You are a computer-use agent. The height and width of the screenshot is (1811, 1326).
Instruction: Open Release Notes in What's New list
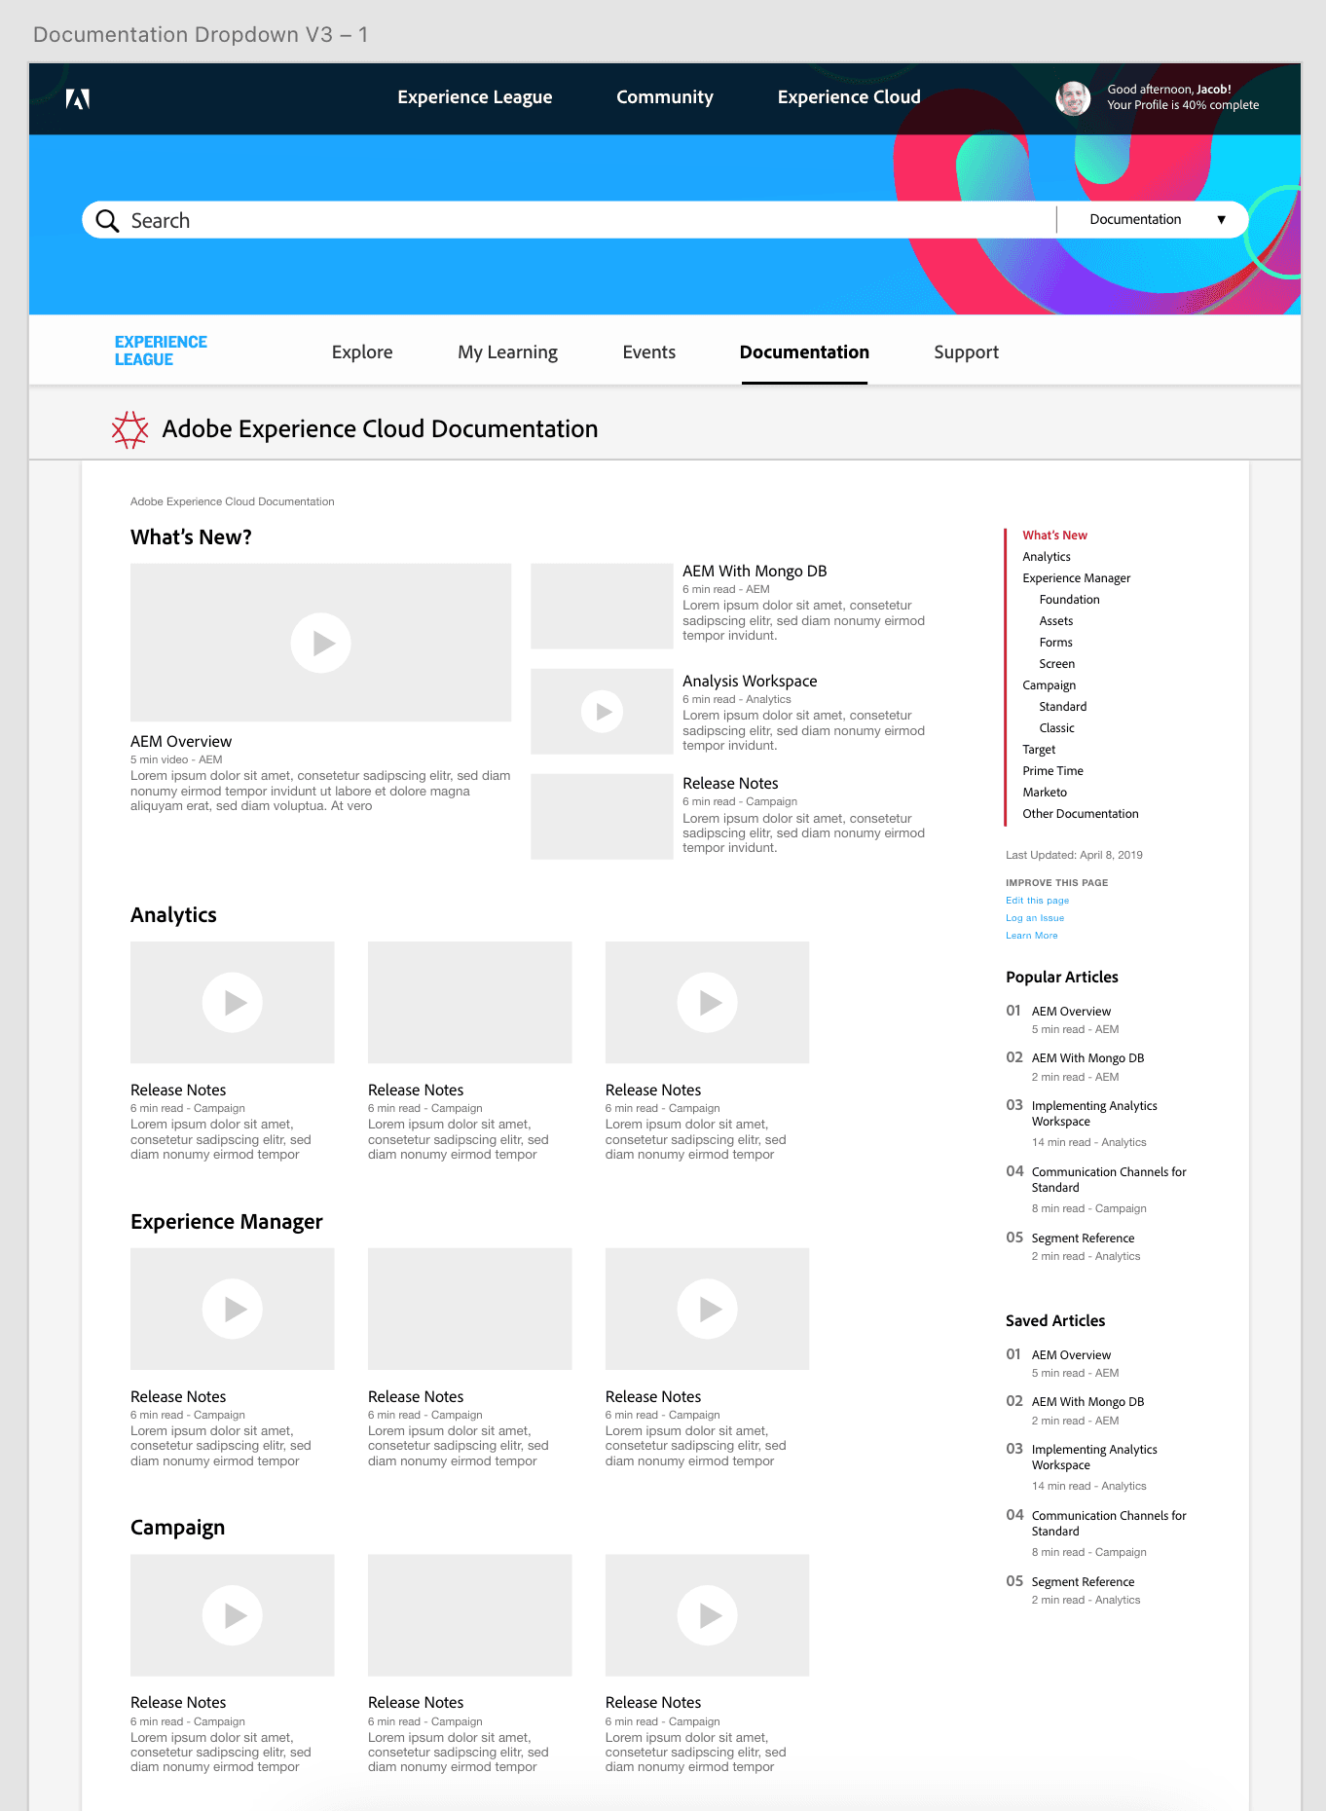click(730, 784)
